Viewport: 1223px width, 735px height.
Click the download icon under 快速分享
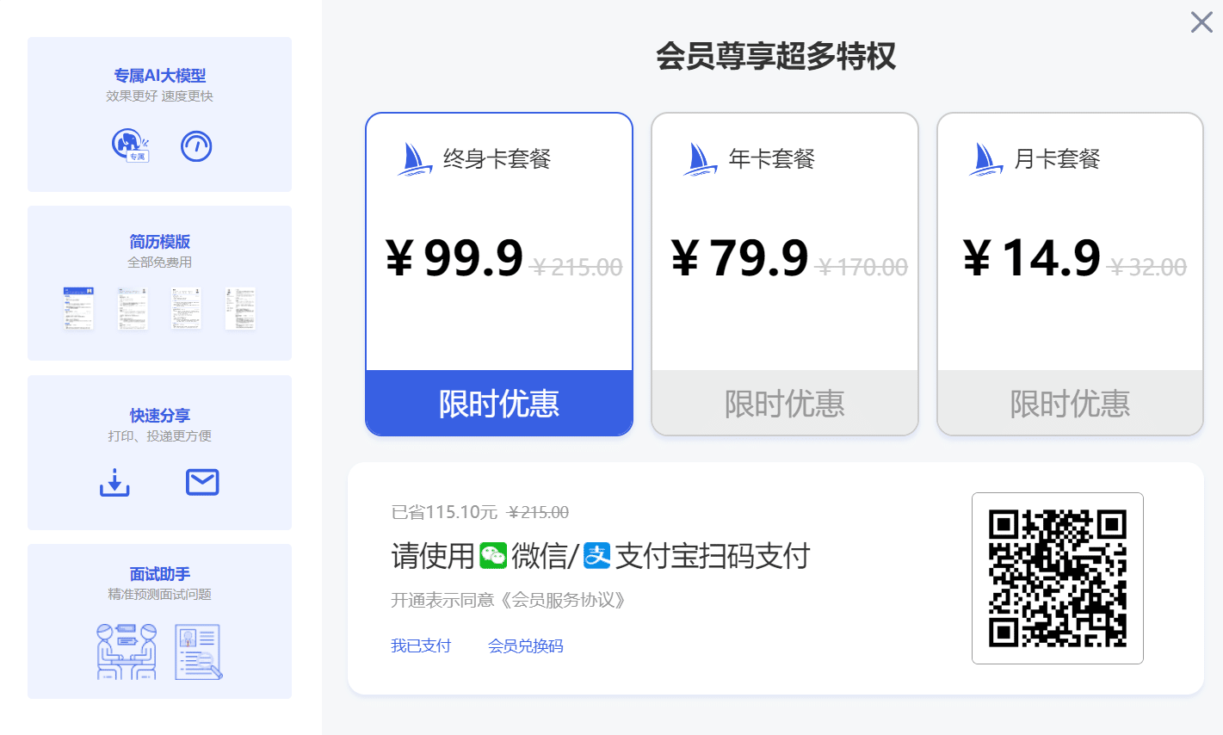coord(114,481)
